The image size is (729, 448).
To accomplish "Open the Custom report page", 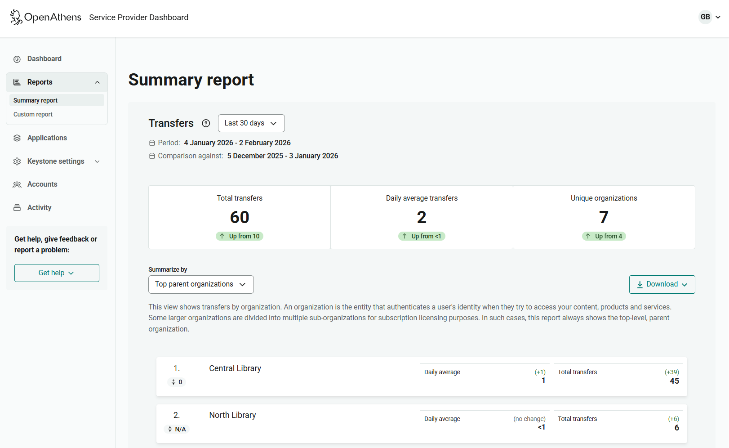I will (x=33, y=114).
